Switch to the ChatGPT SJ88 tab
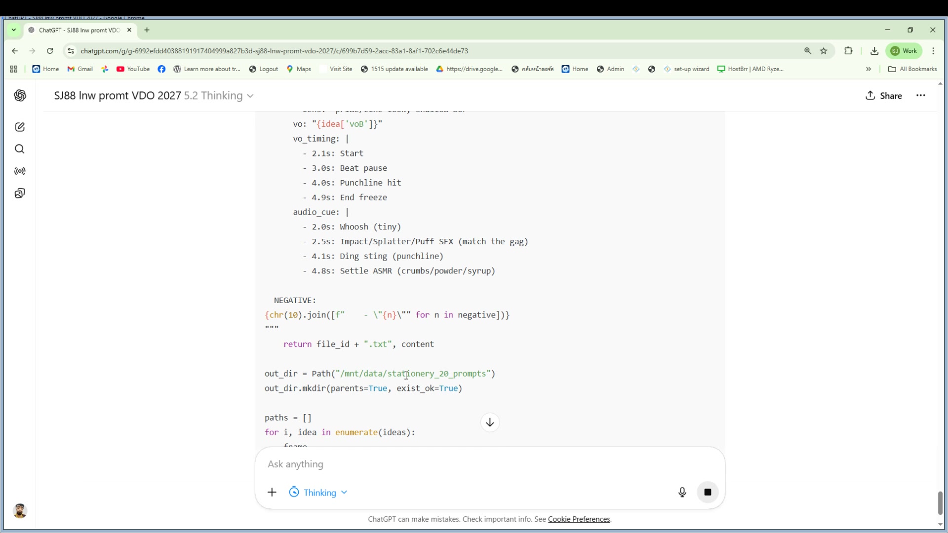 pos(79,30)
